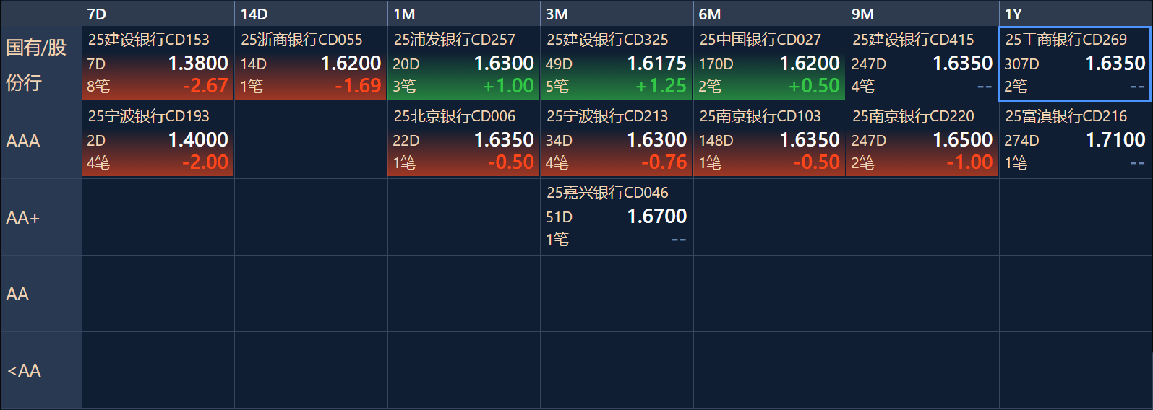
Task: Open the 25建设银行CD415 card
Action: pyautogui.click(x=922, y=64)
